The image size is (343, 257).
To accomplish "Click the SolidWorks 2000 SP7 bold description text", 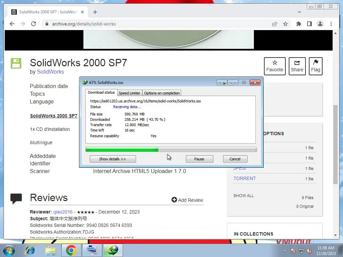I will (x=54, y=116).
